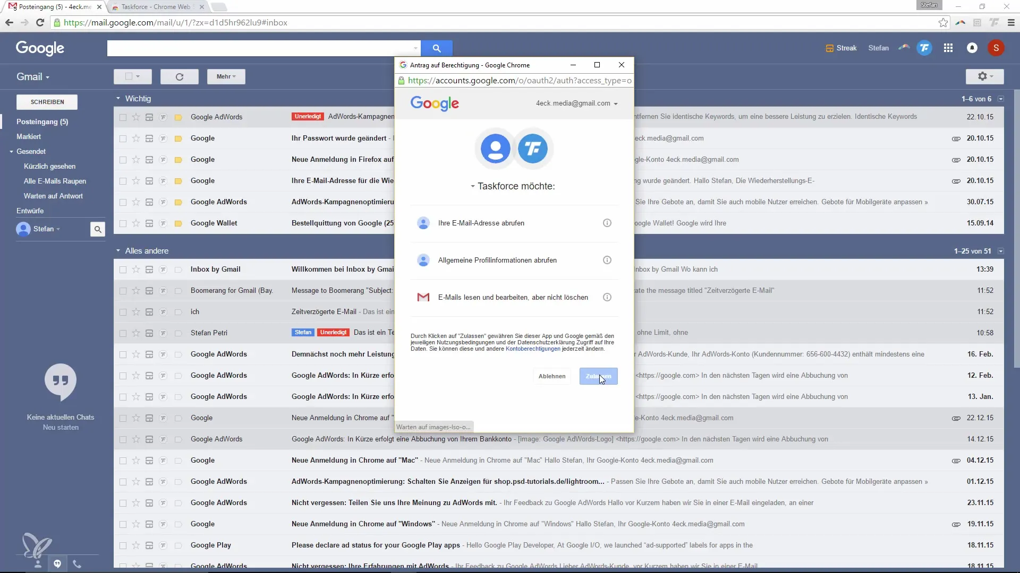Tick checkbox for the 'ich' email
This screenshot has height=573, width=1020.
123,311
